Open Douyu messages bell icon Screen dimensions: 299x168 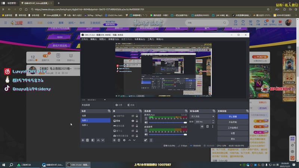coord(265,22)
